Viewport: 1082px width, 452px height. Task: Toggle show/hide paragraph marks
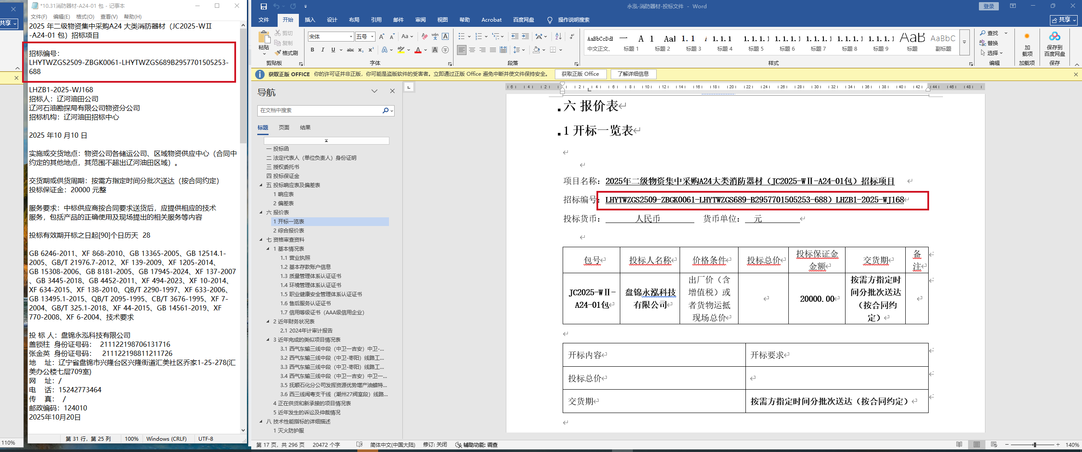pyautogui.click(x=573, y=36)
